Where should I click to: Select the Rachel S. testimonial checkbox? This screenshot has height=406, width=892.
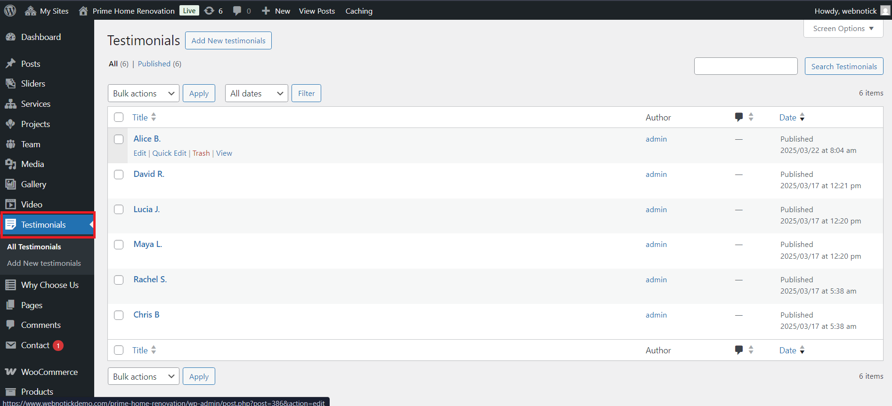[119, 280]
